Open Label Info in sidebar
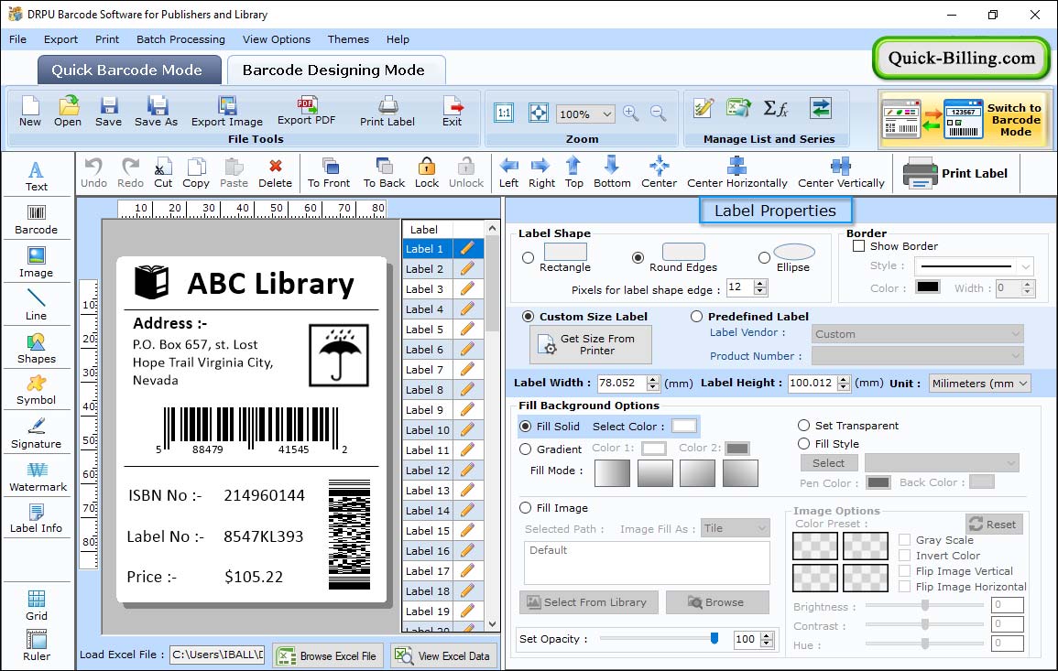Image resolution: width=1058 pixels, height=671 pixels. click(37, 519)
